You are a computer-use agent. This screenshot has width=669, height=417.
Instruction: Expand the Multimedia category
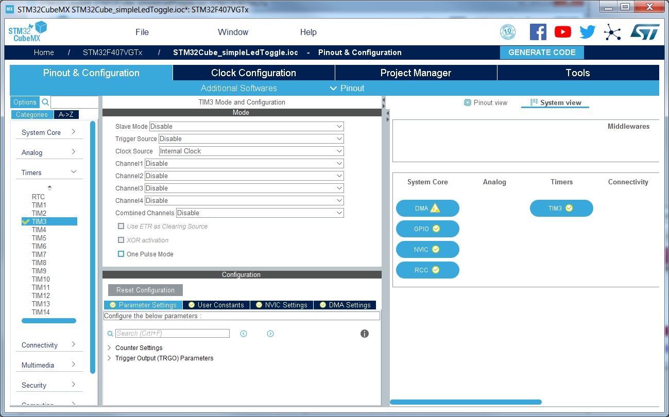tap(49, 365)
